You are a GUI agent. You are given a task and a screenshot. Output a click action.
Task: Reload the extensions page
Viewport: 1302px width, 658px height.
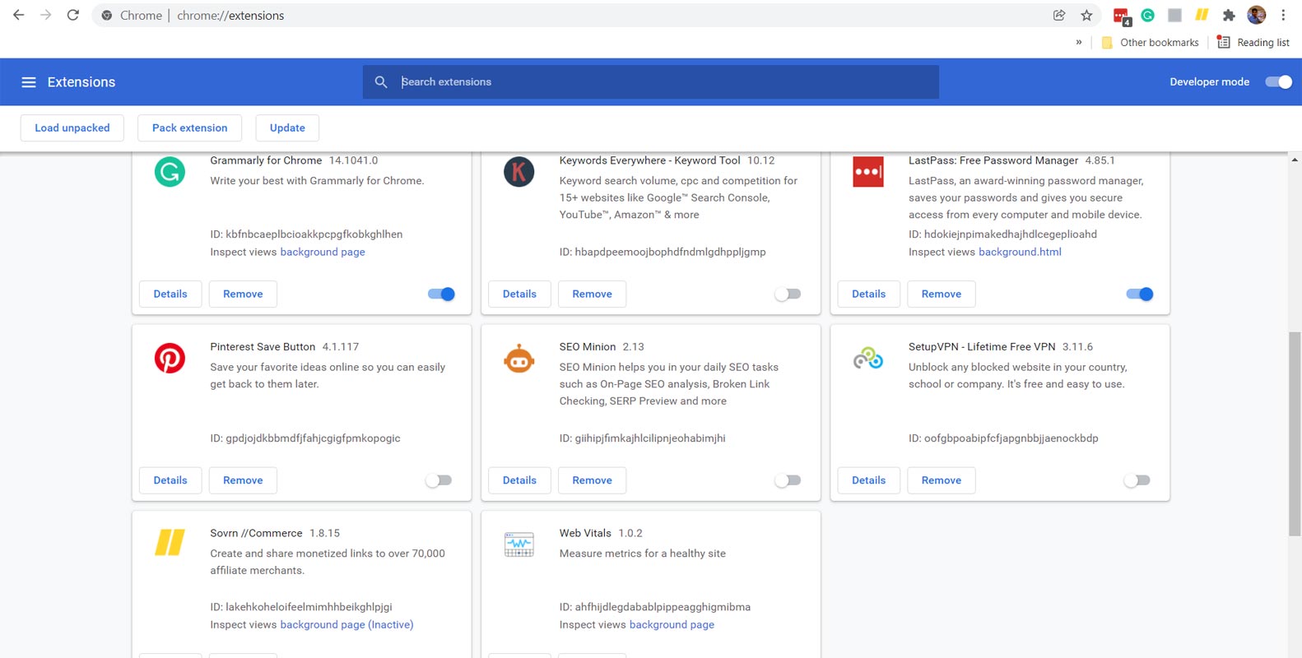[73, 15]
